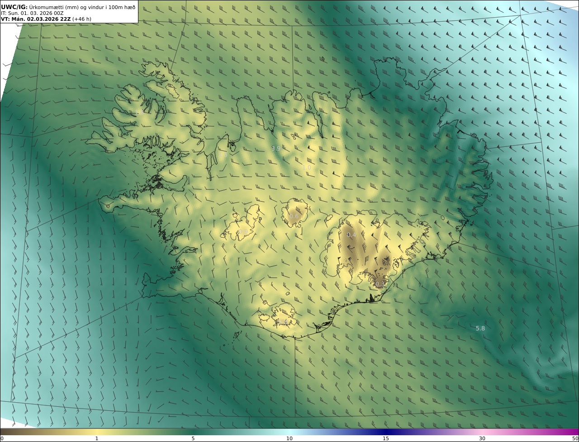Screen dimensions: 579x442
Task: Click the pale cyan colorbar segment at 10 mm
Action: point(289,432)
